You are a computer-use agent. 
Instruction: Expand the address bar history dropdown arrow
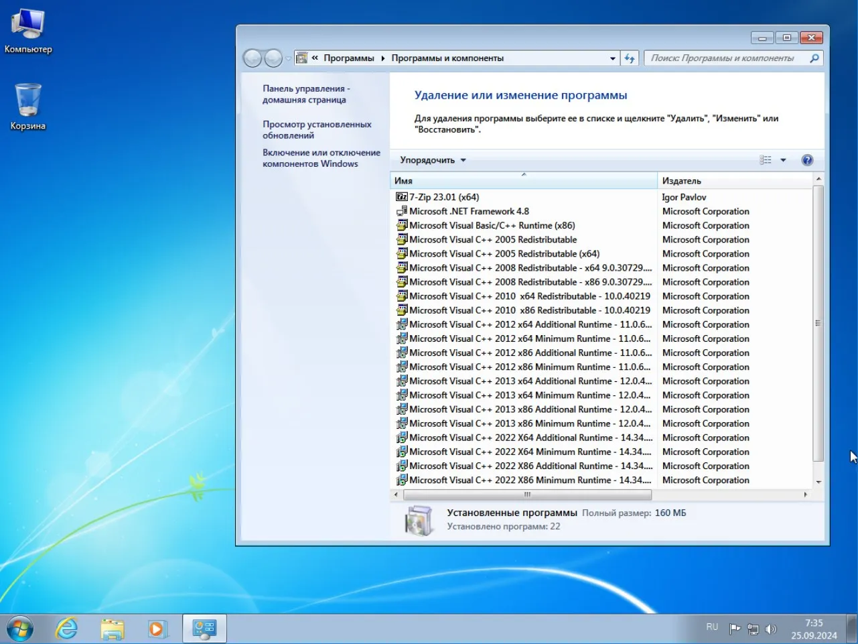(612, 58)
